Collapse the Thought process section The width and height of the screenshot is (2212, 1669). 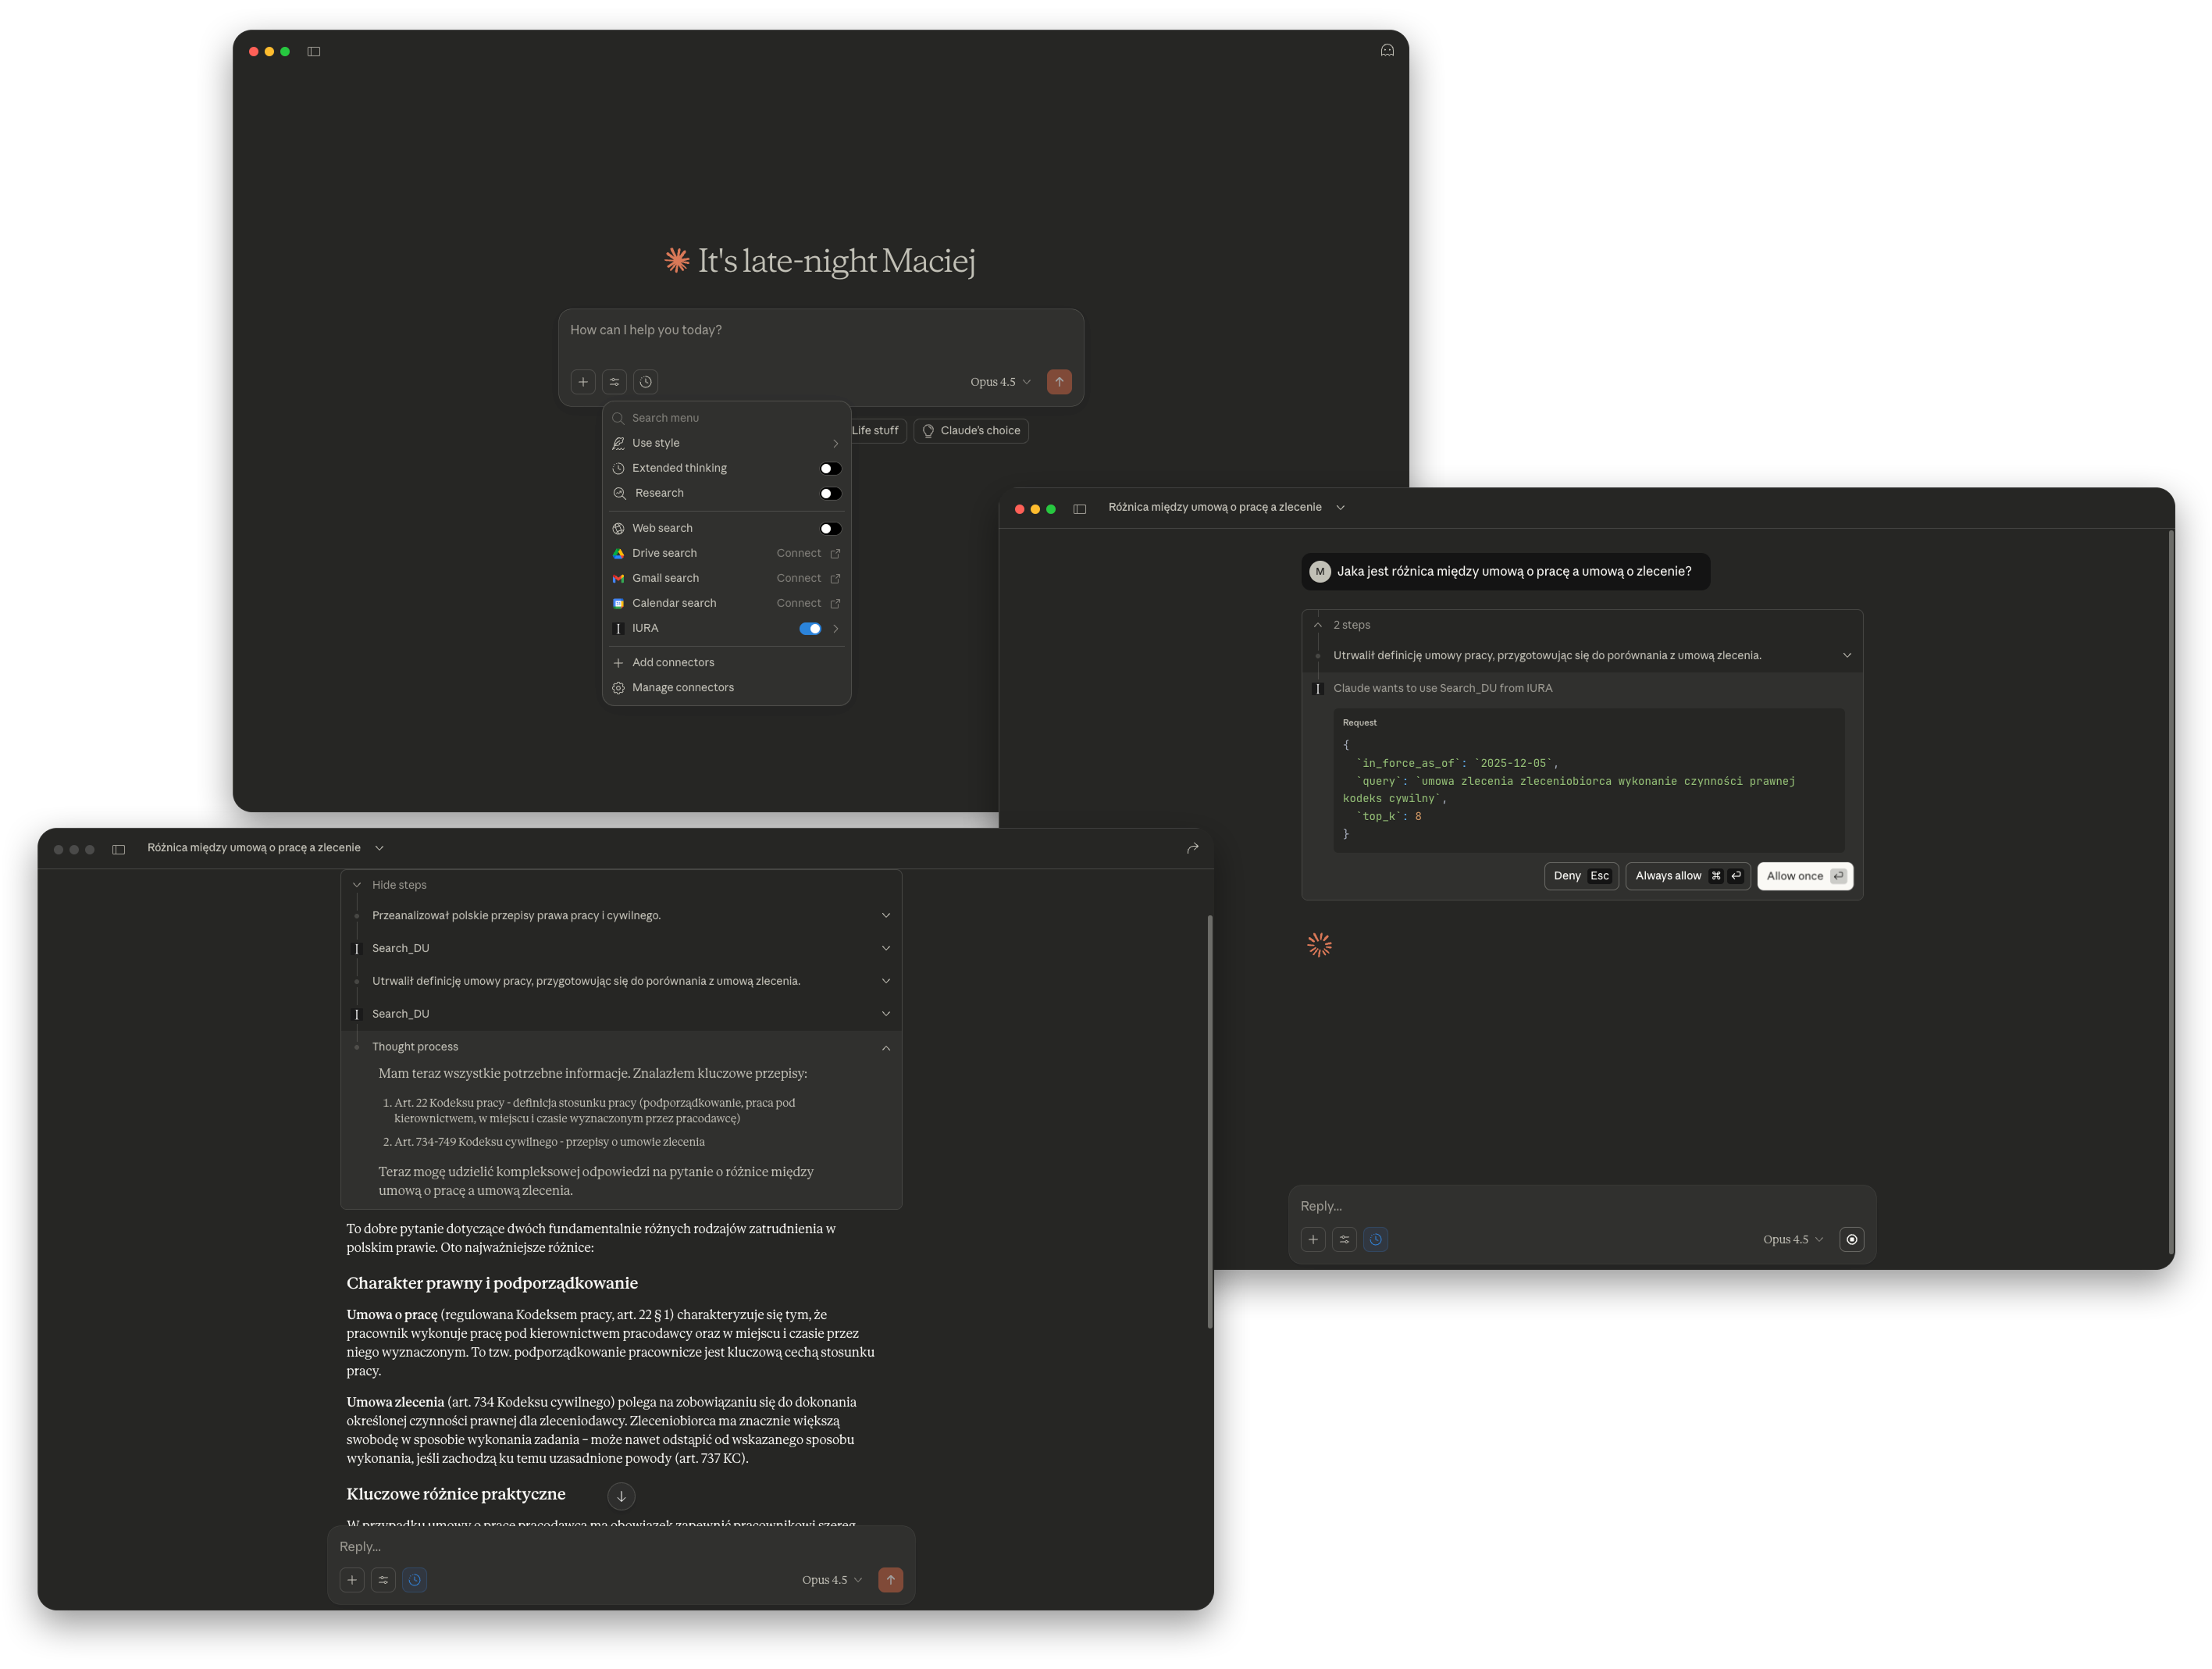[885, 1047]
